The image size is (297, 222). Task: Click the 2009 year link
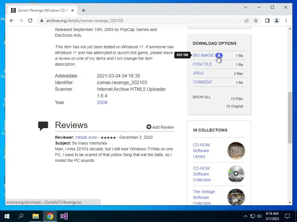coord(102,103)
